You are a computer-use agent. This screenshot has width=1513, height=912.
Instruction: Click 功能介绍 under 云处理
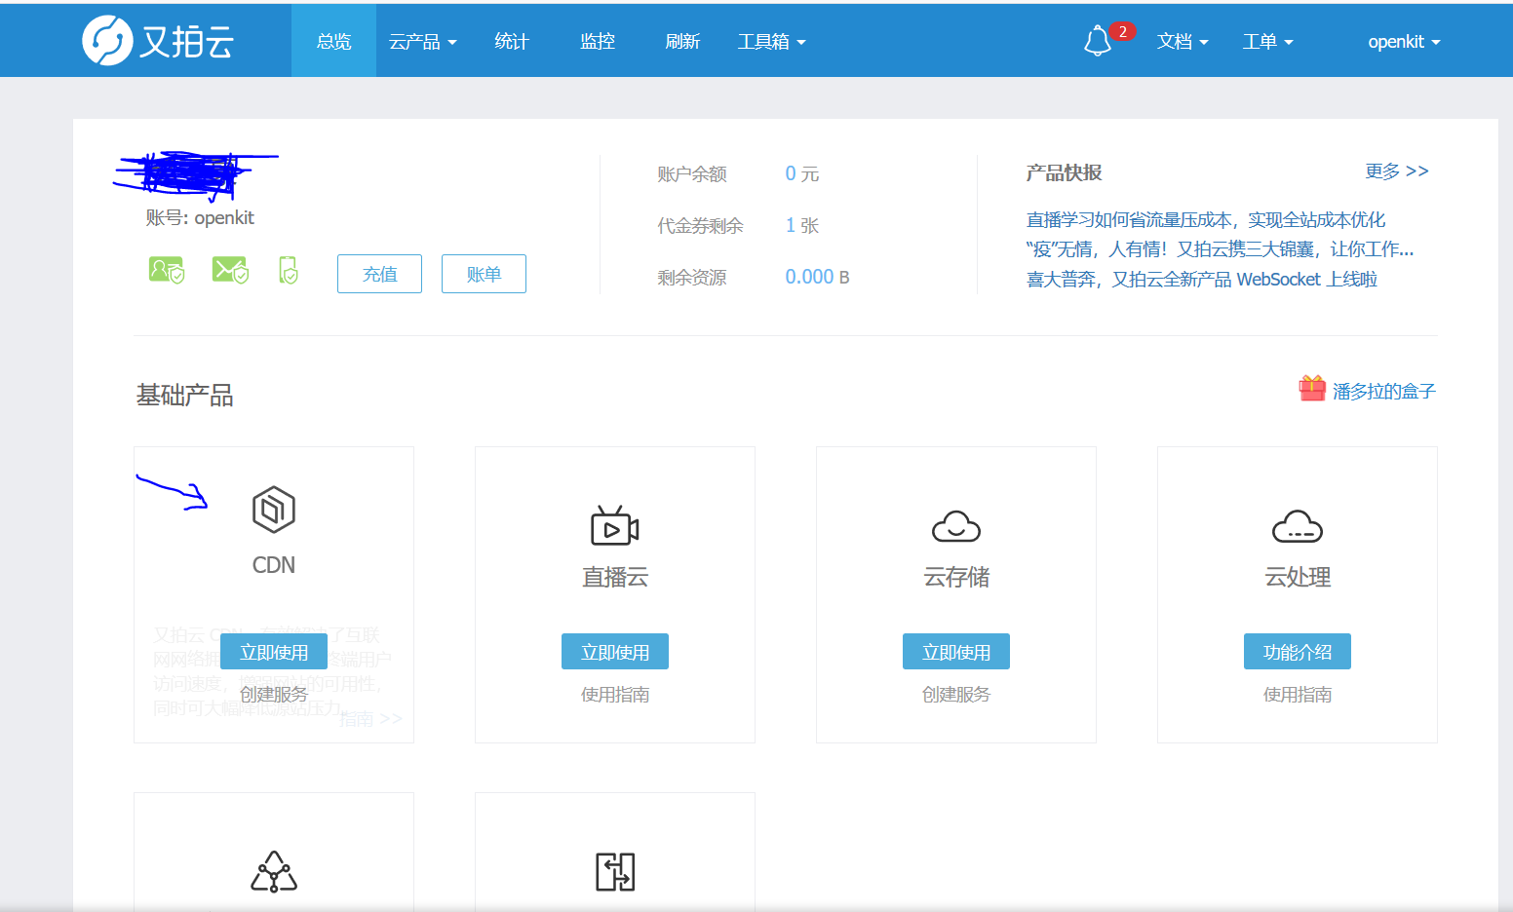(1298, 652)
